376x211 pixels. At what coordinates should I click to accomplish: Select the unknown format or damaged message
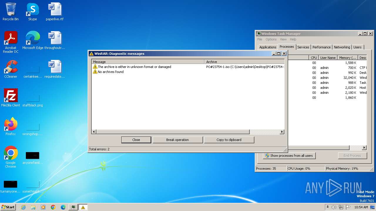point(188,67)
